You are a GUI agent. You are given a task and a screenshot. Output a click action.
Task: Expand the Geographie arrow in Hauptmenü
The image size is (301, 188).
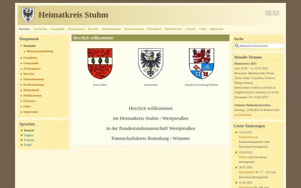(21, 63)
